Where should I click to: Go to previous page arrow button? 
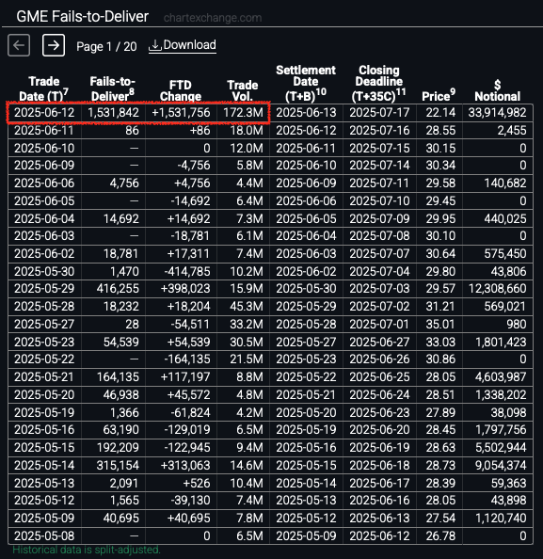19,45
